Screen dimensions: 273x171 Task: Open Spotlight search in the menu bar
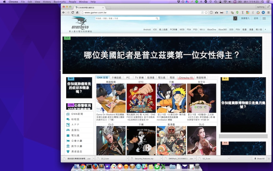tap(262, 2)
